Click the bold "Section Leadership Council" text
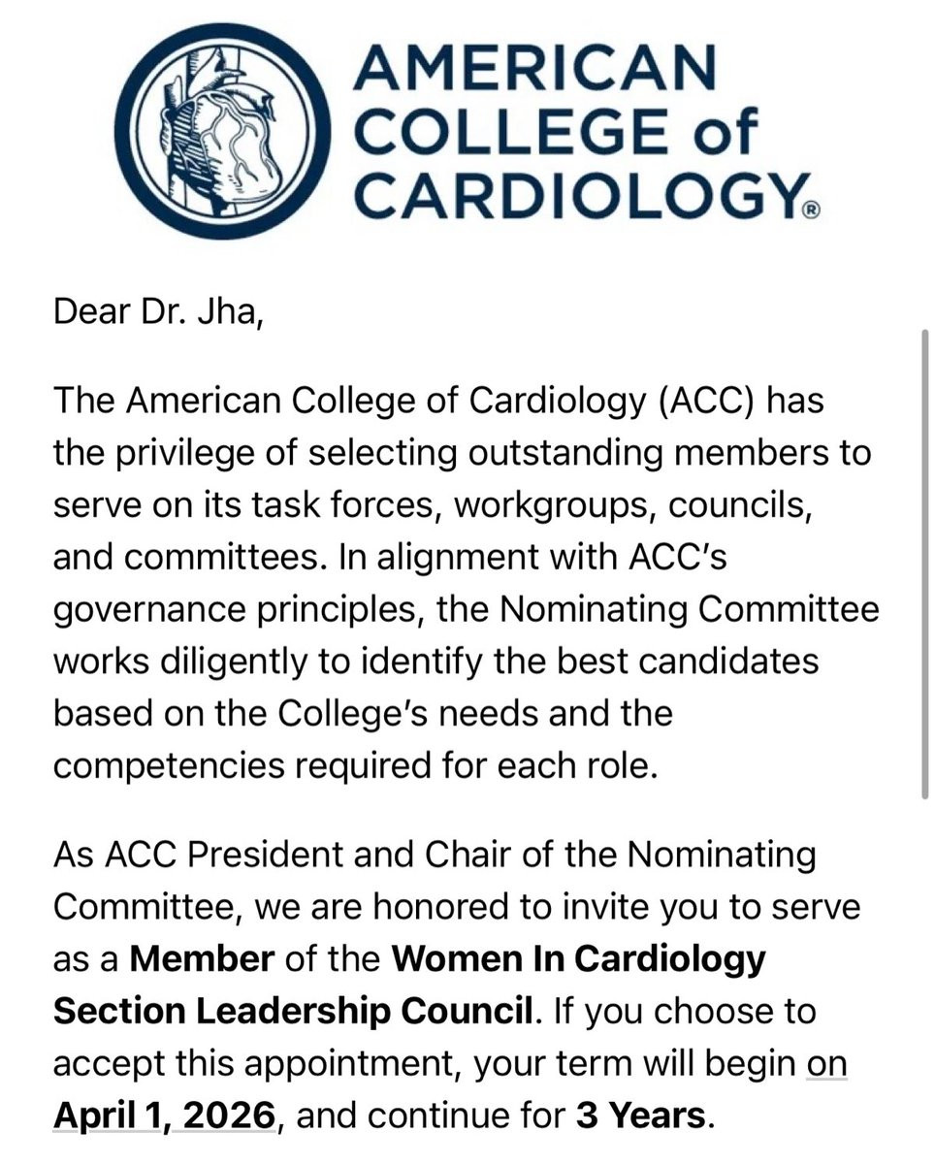The image size is (935, 1164). click(293, 1012)
